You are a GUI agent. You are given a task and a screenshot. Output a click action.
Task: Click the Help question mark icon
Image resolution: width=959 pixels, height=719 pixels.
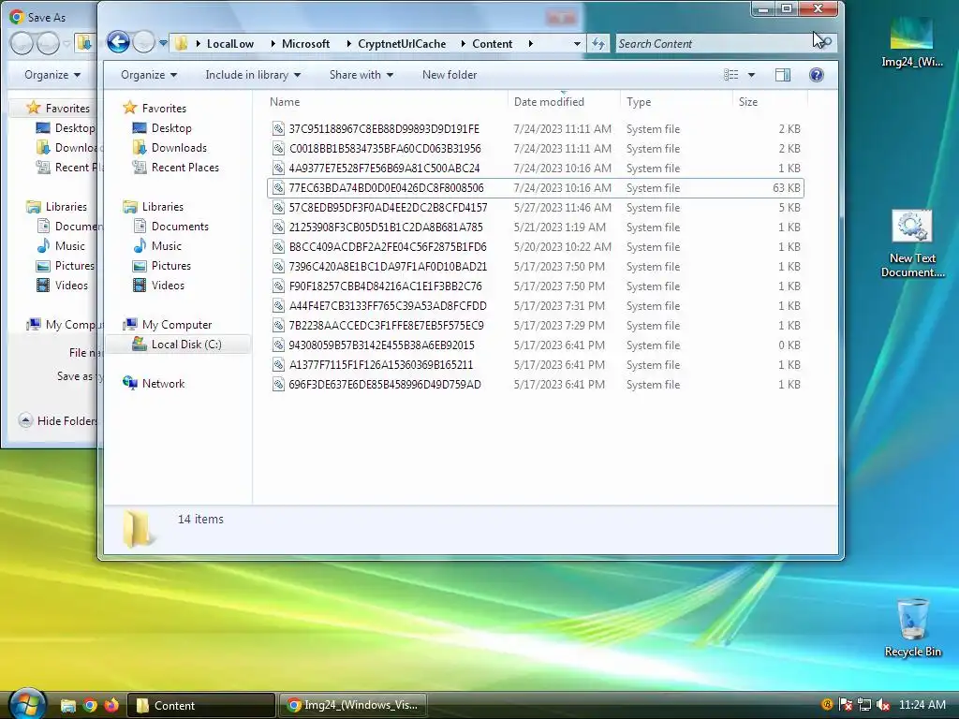coord(816,75)
